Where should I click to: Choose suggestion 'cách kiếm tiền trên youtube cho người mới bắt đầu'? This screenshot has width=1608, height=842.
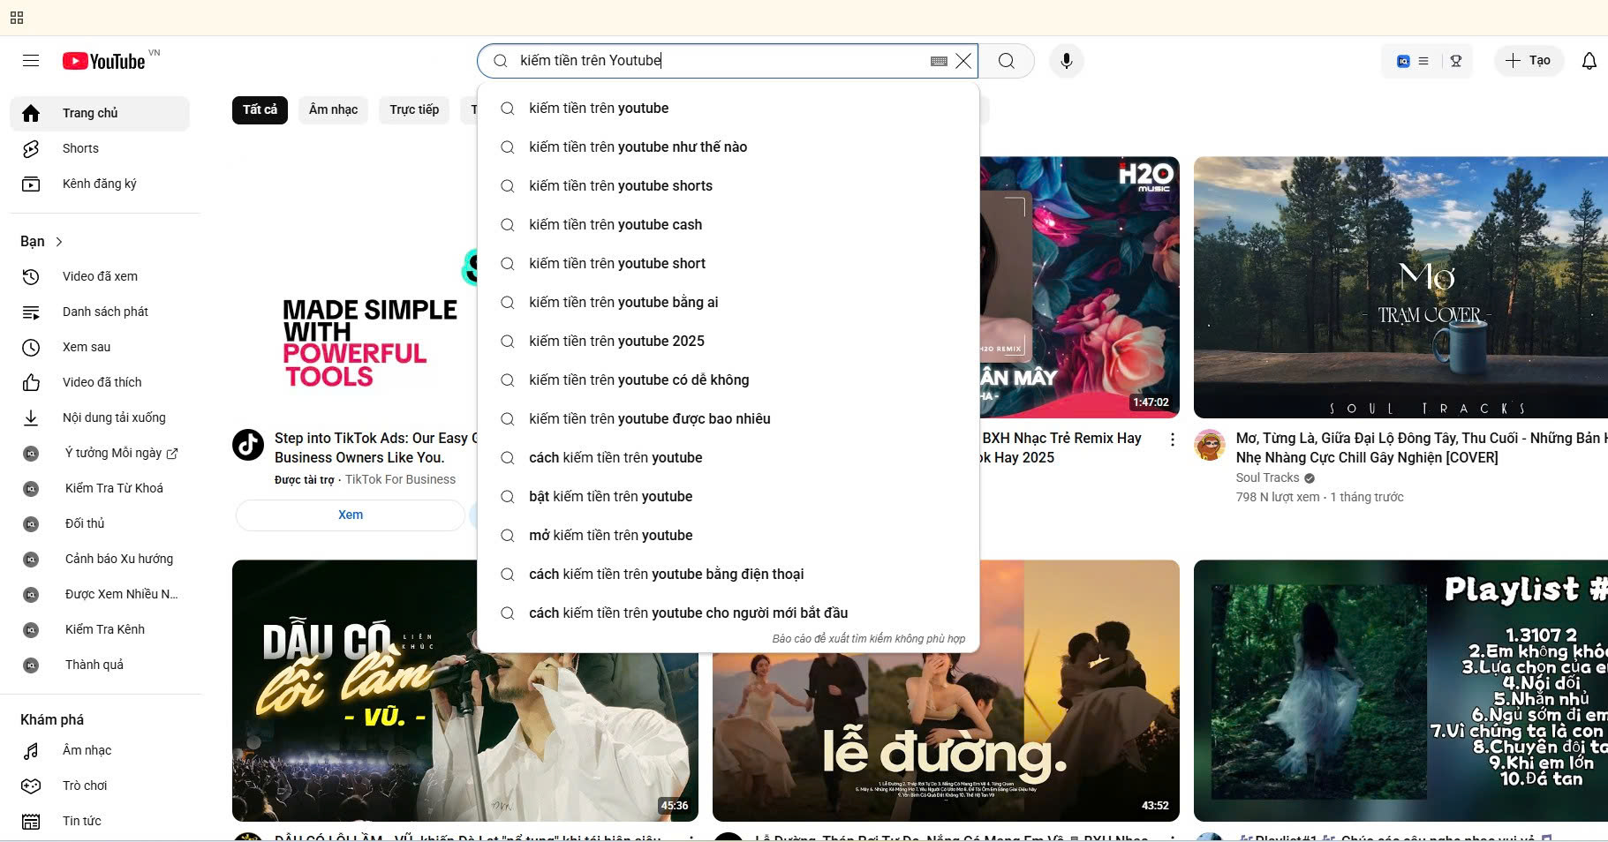729,613
